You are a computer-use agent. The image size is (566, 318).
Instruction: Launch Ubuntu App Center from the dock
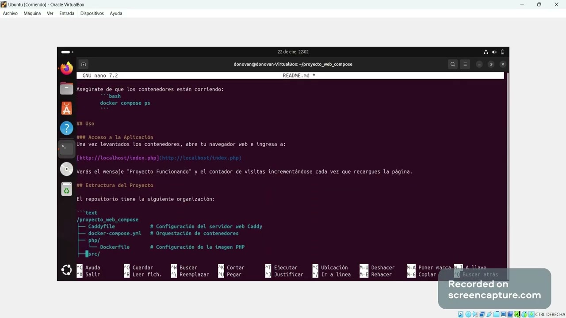click(x=66, y=108)
